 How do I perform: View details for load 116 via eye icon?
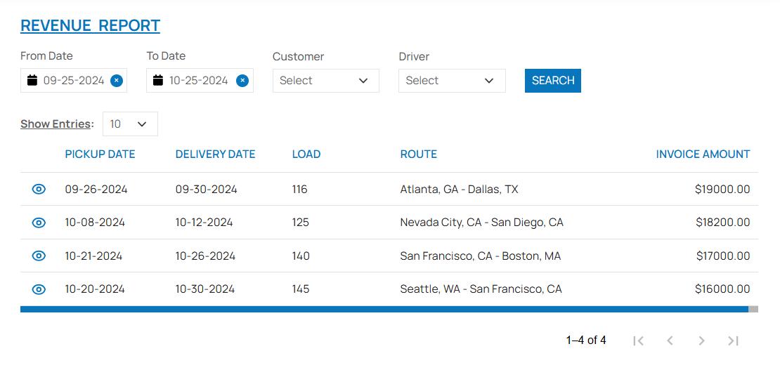coord(39,189)
